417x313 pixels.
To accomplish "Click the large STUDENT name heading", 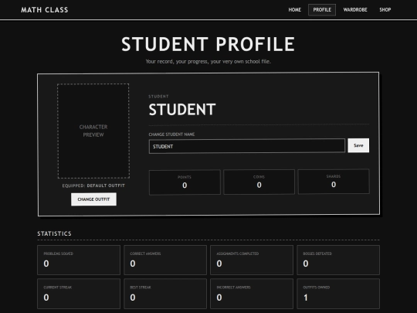I will pos(182,110).
